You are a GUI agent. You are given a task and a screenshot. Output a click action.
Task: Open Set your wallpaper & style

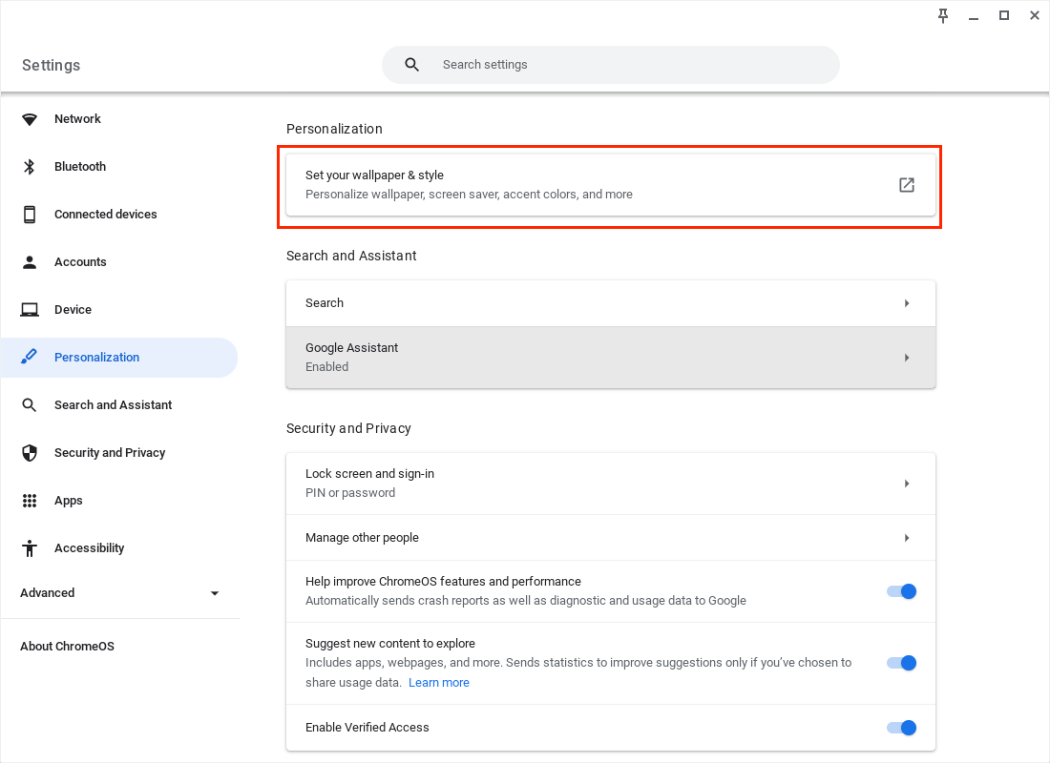[611, 185]
